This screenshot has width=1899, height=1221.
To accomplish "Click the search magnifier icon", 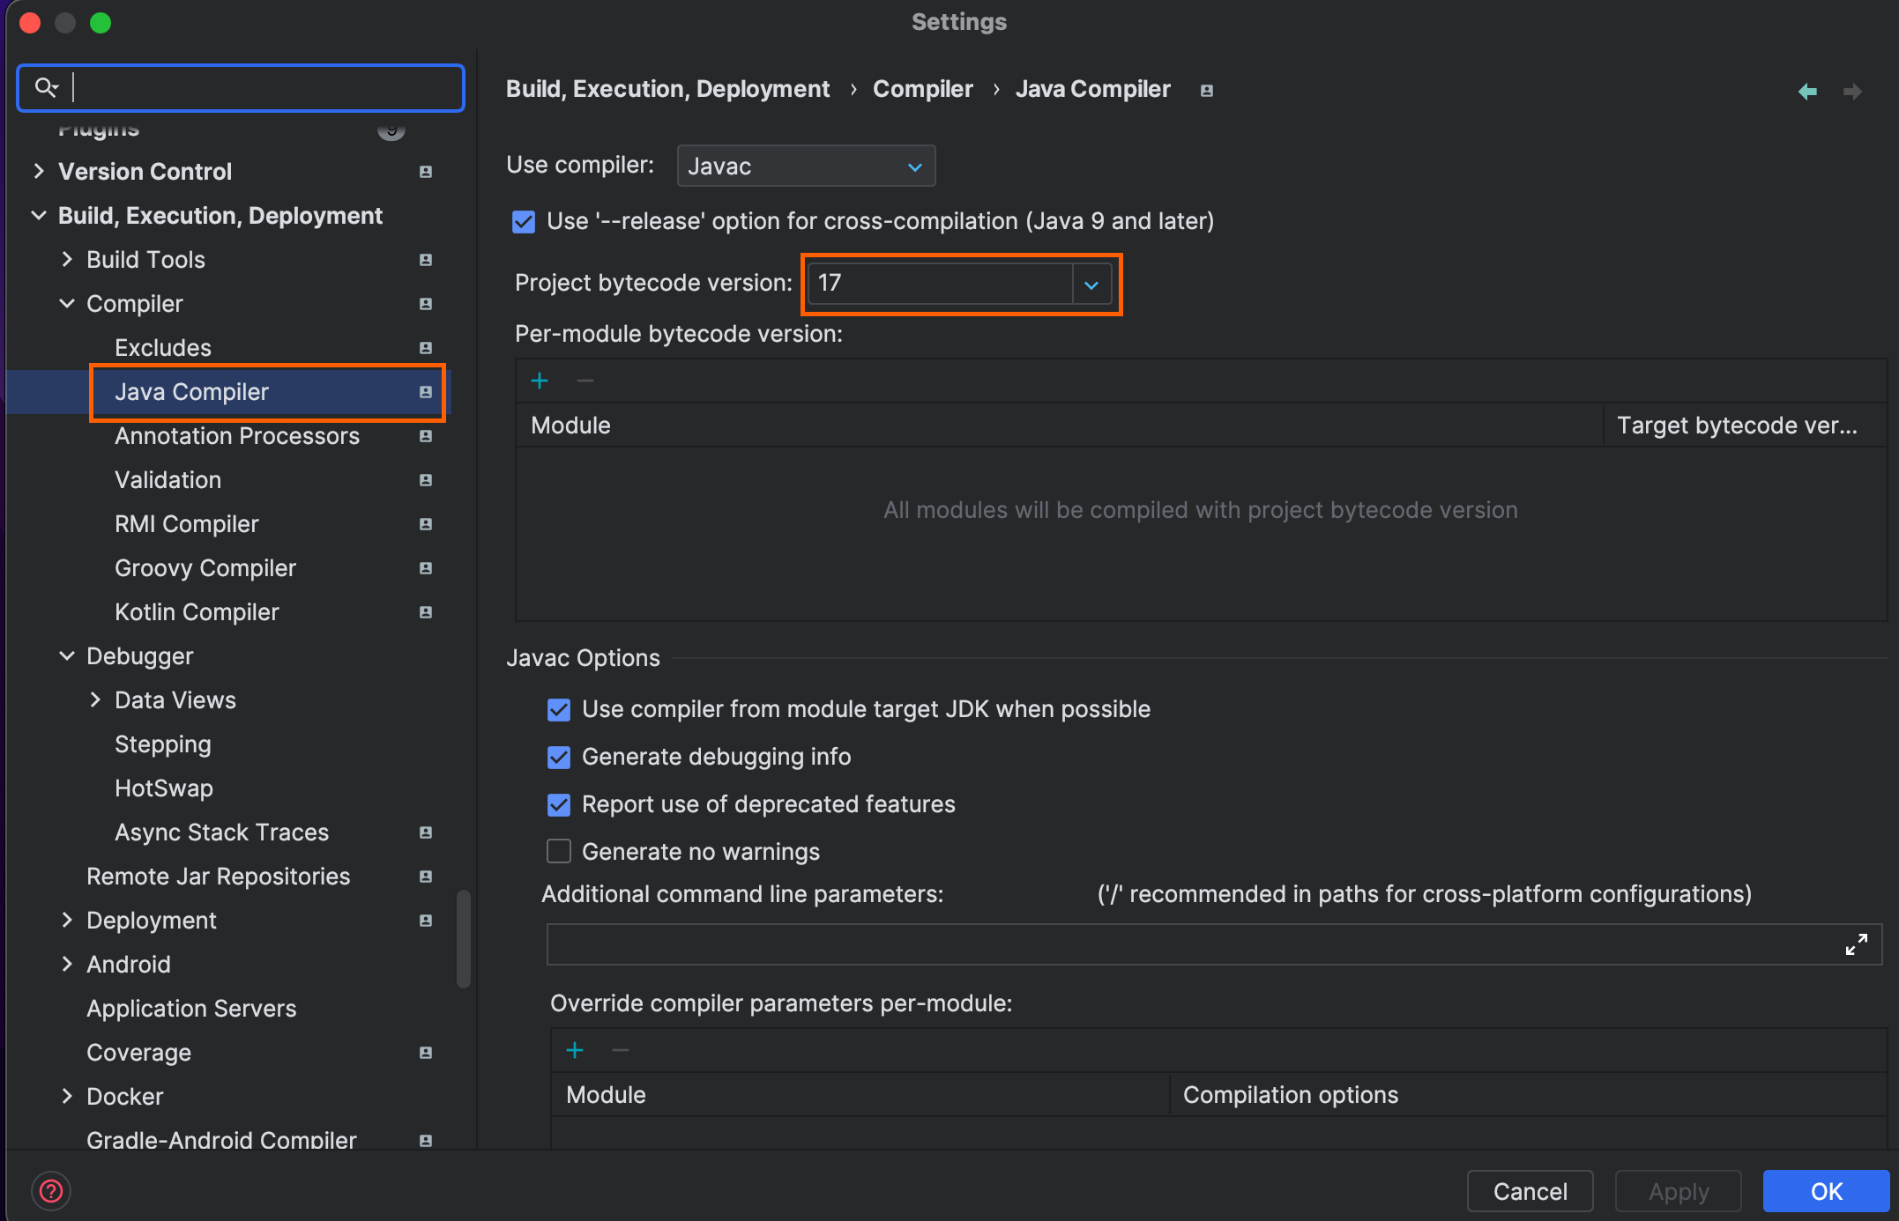I will [x=46, y=87].
